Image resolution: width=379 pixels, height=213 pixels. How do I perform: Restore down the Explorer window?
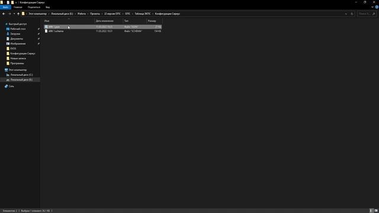(x=365, y=2)
